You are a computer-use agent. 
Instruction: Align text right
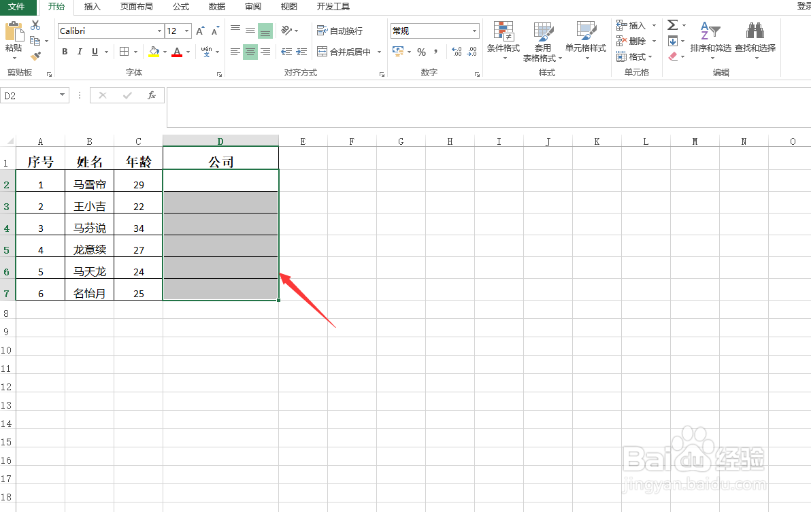(x=265, y=52)
